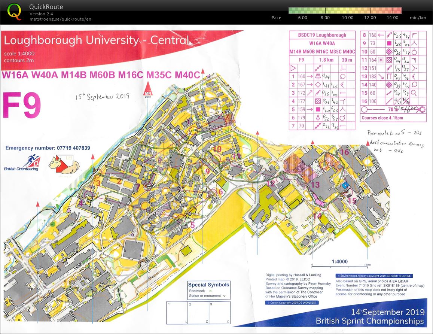
Task: Click the QuickRoute Q logo
Action: pyautogui.click(x=14, y=12)
